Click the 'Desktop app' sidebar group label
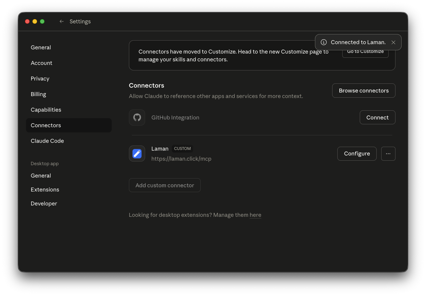This screenshot has height=296, width=426. [44, 164]
